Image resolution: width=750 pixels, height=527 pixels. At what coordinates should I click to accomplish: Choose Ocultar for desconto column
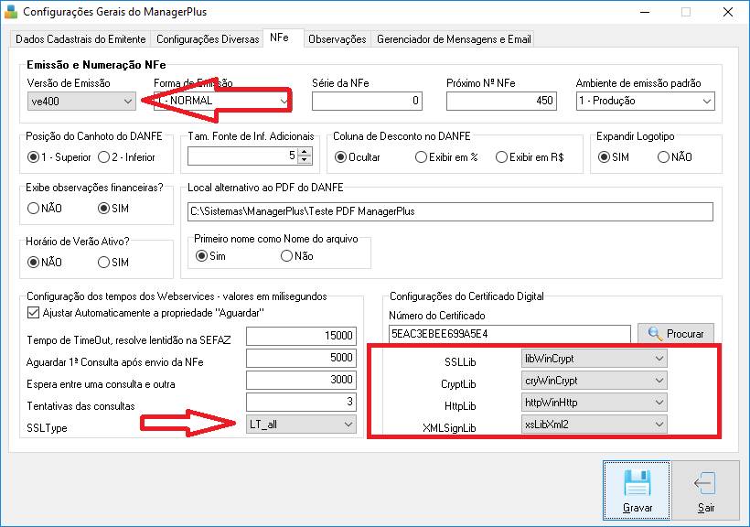point(358,157)
